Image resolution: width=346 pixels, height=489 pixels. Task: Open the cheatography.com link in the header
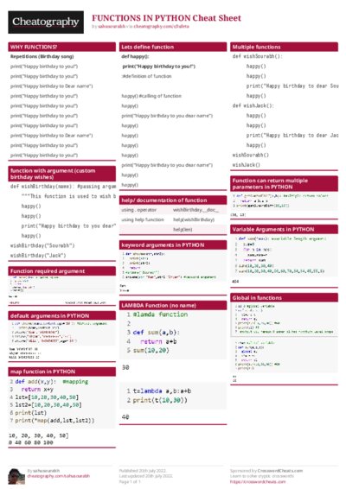coord(162,27)
